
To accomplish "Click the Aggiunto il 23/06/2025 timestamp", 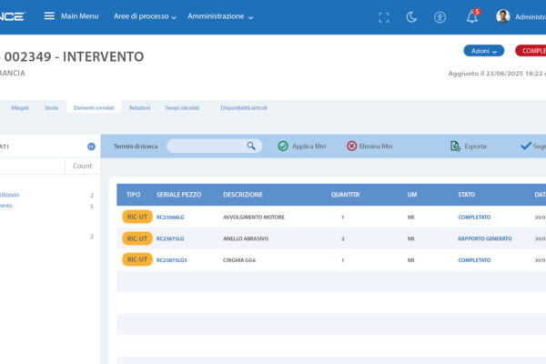I will point(497,74).
